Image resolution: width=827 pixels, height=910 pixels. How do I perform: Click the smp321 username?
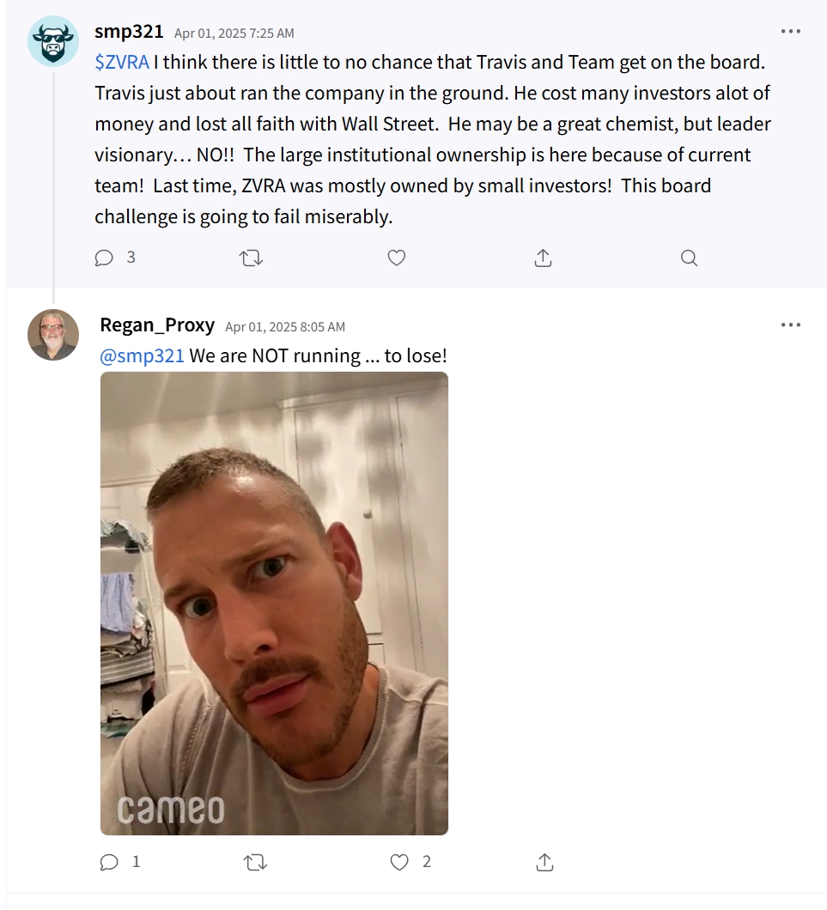tap(129, 32)
